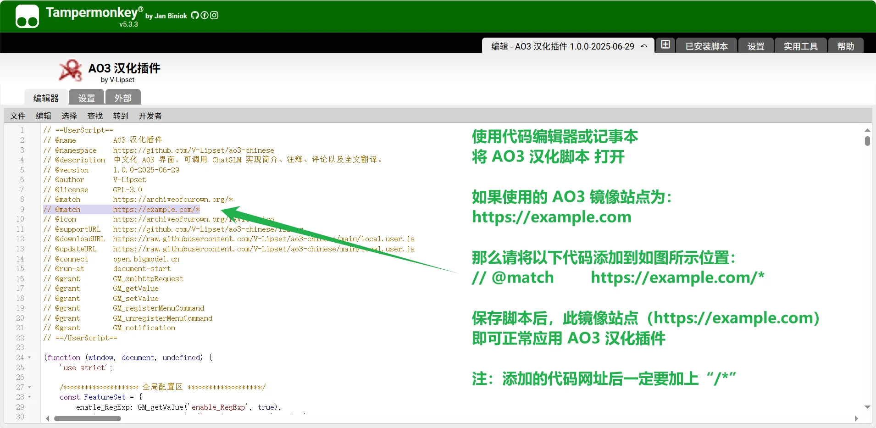Collapse the function block at line 24
Viewport: 876px width, 428px height.
click(29, 357)
